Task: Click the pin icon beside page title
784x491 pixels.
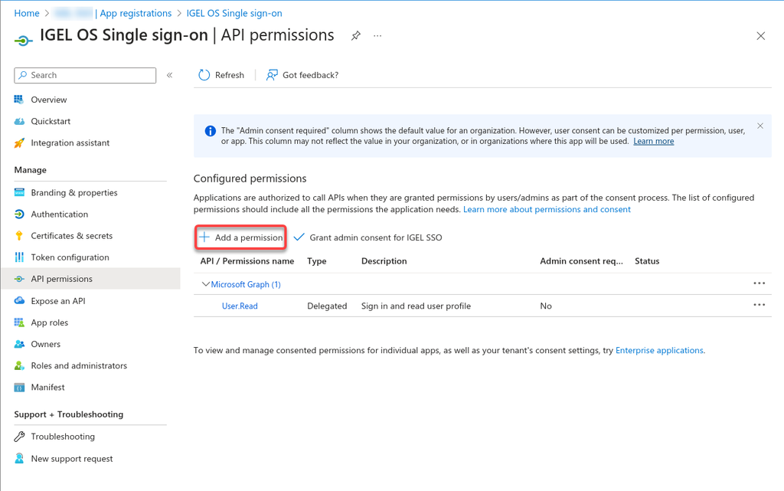Action: [356, 36]
